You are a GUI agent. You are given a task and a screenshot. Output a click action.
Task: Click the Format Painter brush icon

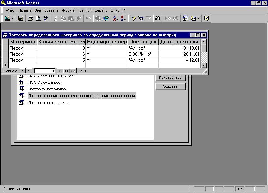(79, 18)
